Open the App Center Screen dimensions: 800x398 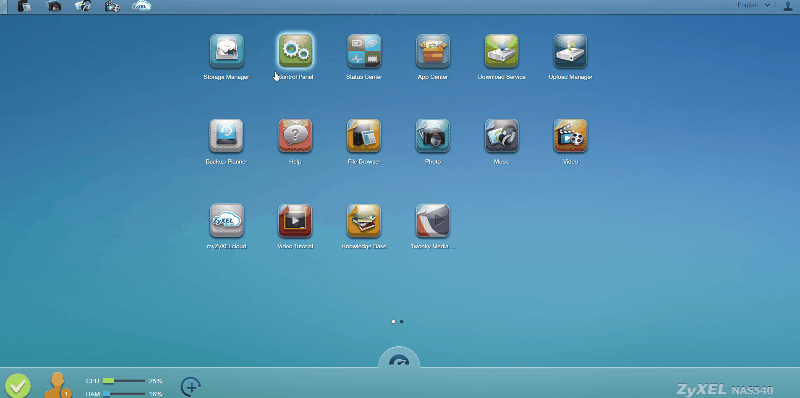pos(433,51)
